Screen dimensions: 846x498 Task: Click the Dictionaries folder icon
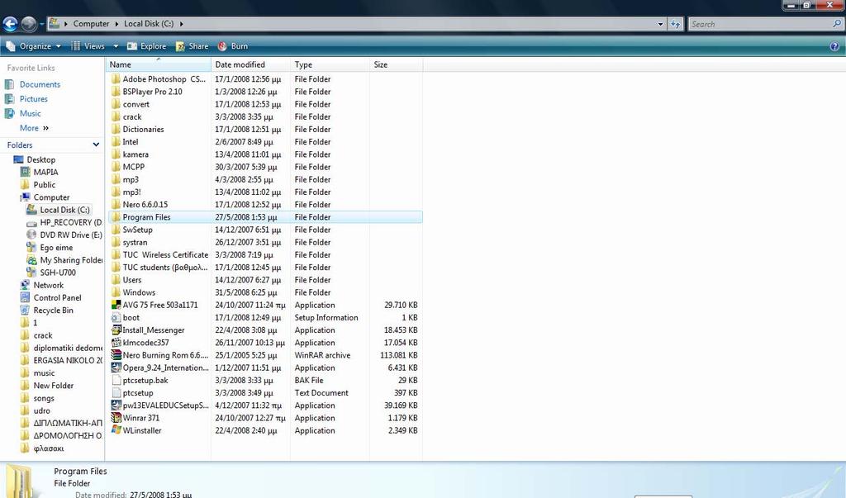click(x=116, y=129)
